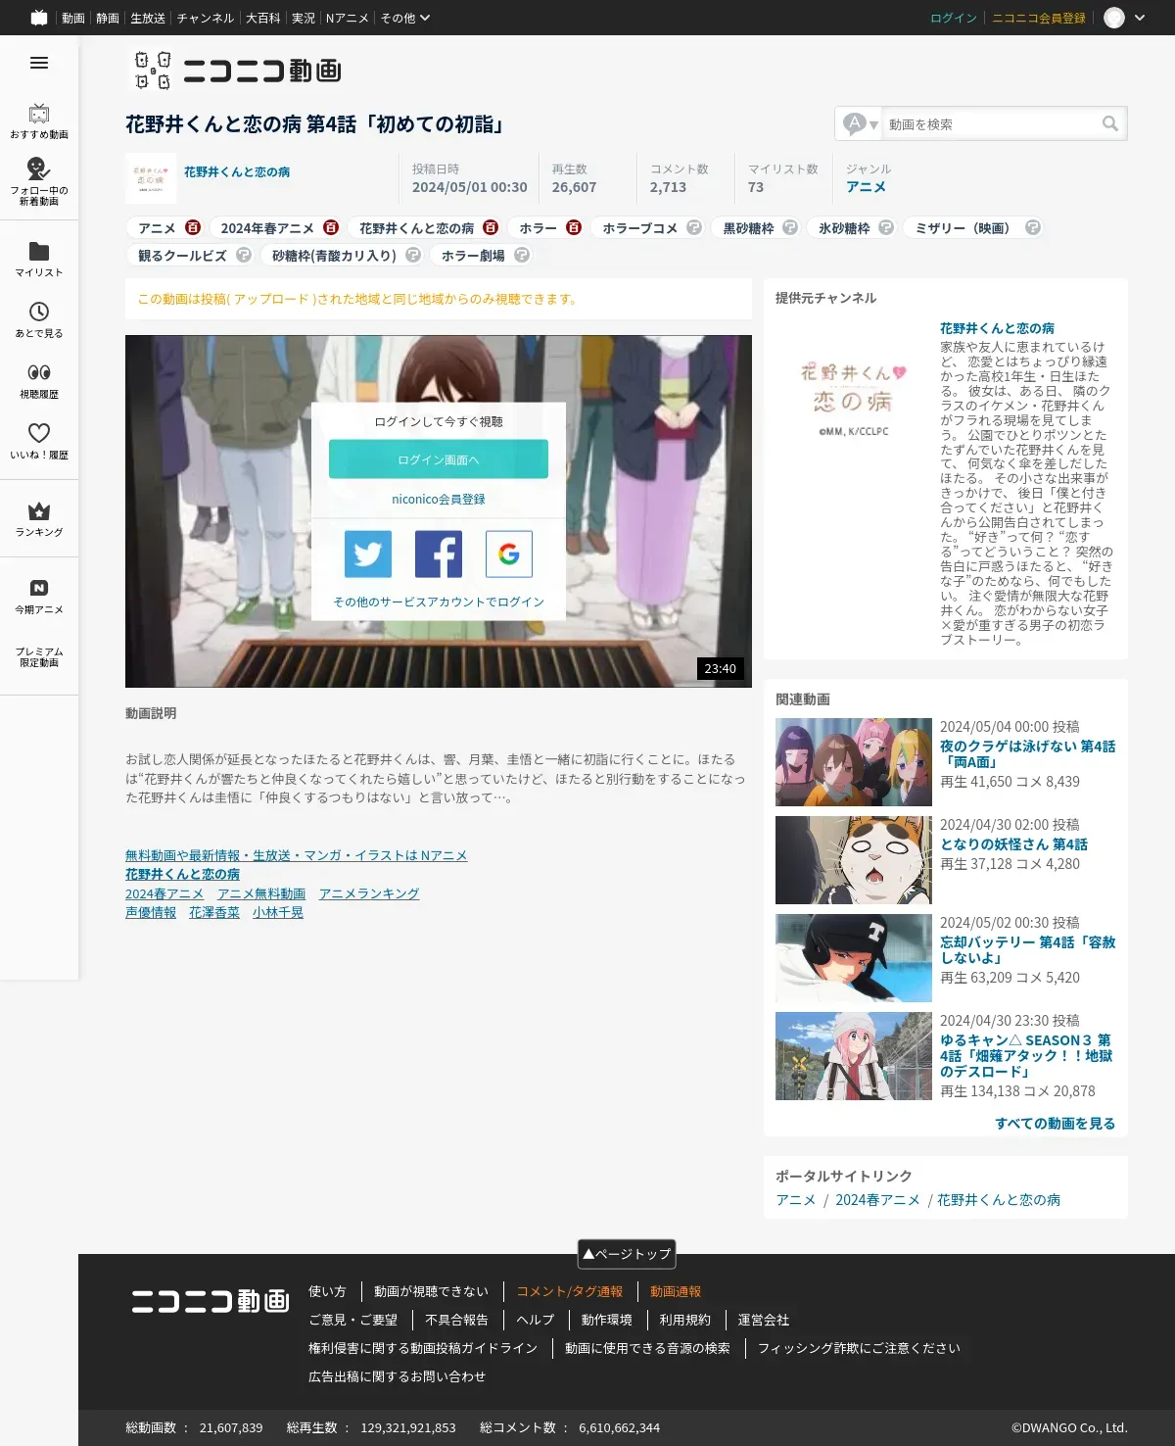Click アニメランキング link in the description

(x=369, y=893)
